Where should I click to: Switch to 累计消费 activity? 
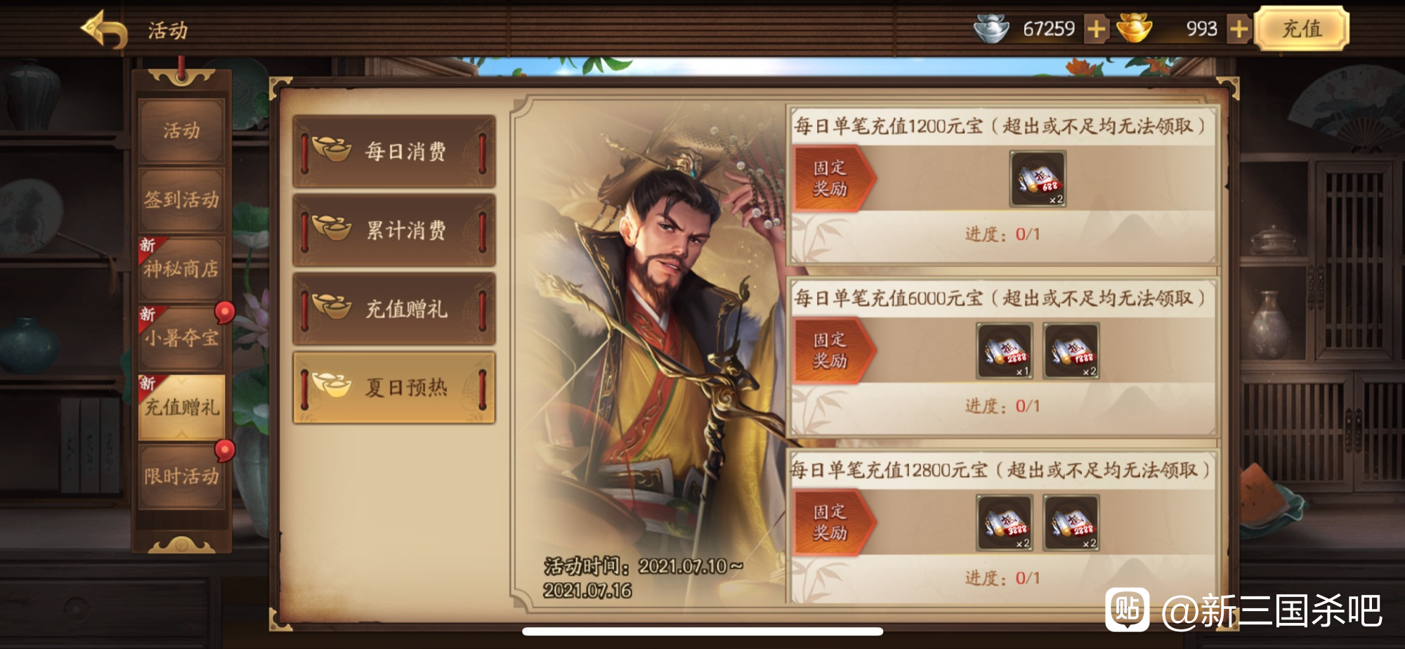coord(394,230)
